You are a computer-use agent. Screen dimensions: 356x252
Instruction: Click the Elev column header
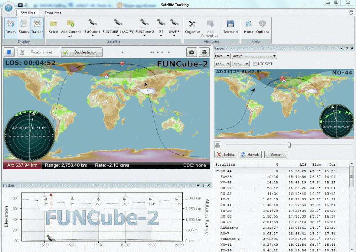pos(316,164)
